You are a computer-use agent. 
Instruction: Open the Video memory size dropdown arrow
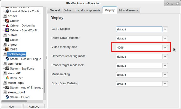click(x=165, y=47)
